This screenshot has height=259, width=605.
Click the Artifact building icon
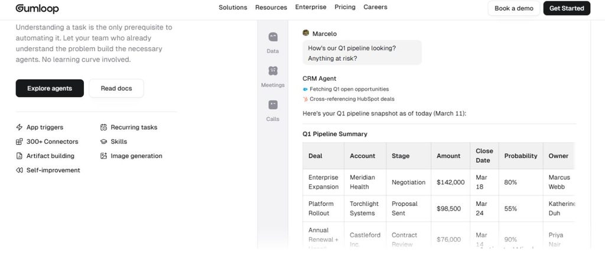(x=19, y=156)
